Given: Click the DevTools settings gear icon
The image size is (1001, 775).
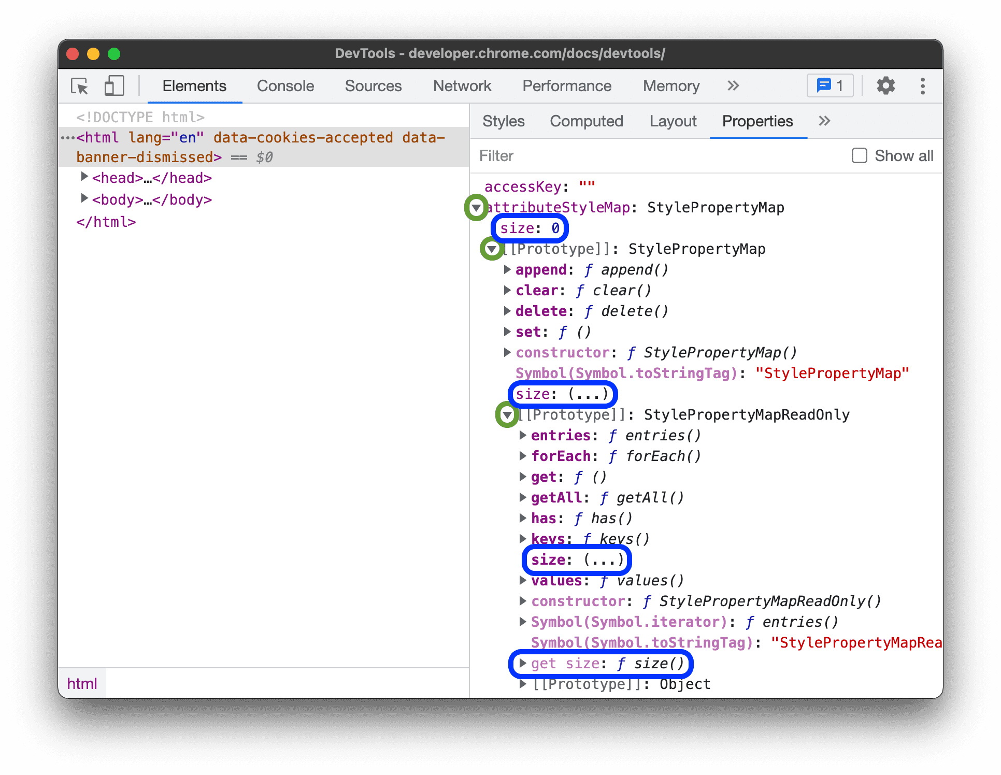Looking at the screenshot, I should click(x=885, y=86).
